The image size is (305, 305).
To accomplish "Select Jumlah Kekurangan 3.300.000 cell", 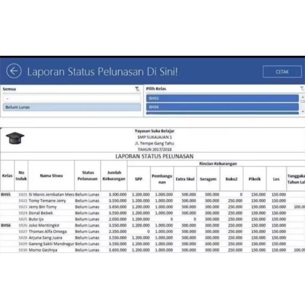I will (117, 194).
